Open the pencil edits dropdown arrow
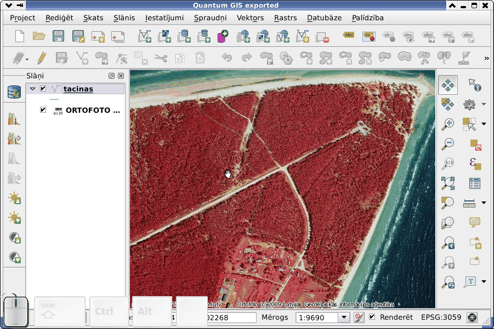Image resolution: width=494 pixels, height=329 pixels. click(27, 60)
